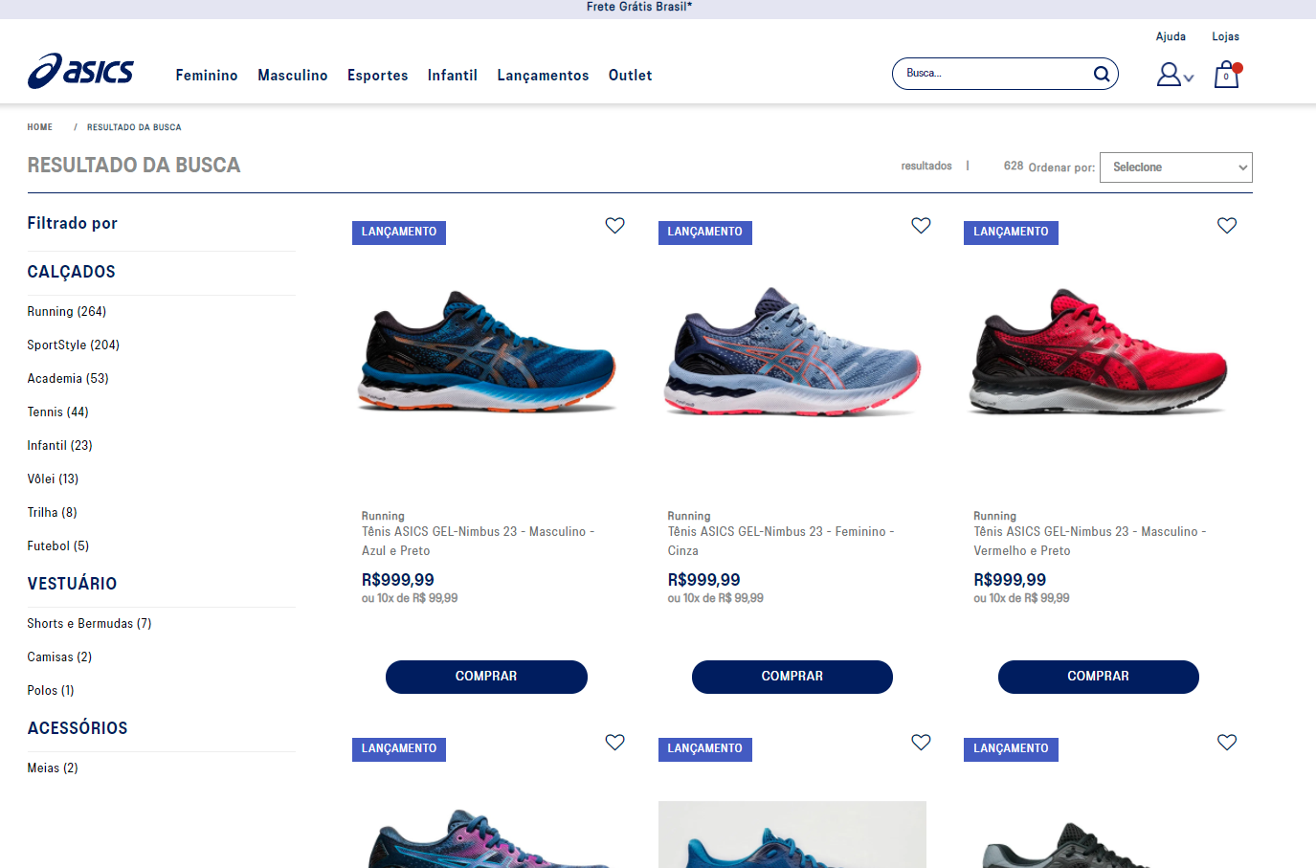Filter by Trilha (8)
This screenshot has height=868, width=1316.
tap(53, 513)
